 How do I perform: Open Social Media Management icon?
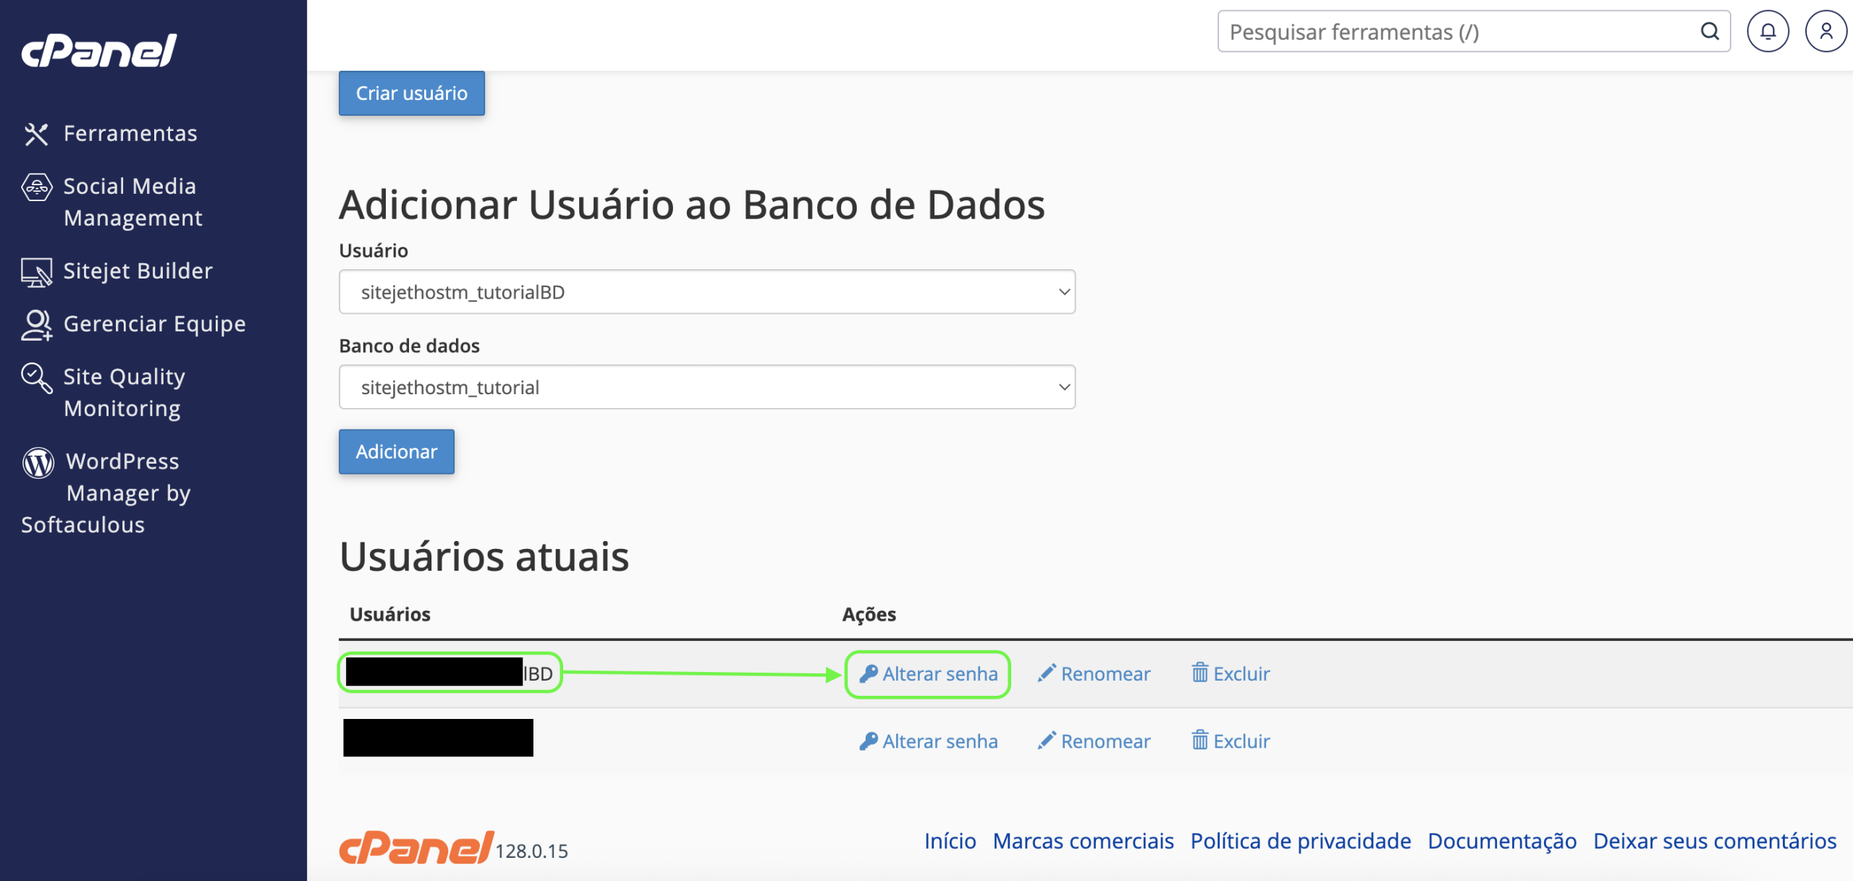pos(36,187)
